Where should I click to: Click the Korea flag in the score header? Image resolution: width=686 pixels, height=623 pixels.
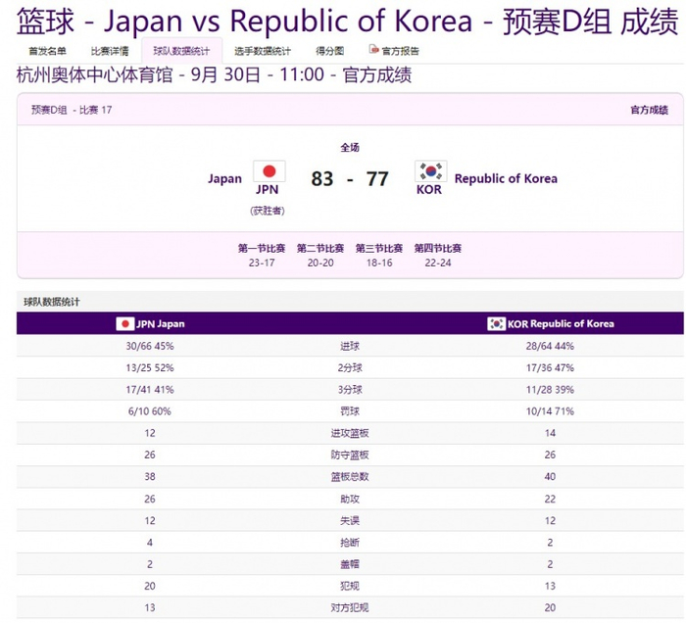click(430, 171)
